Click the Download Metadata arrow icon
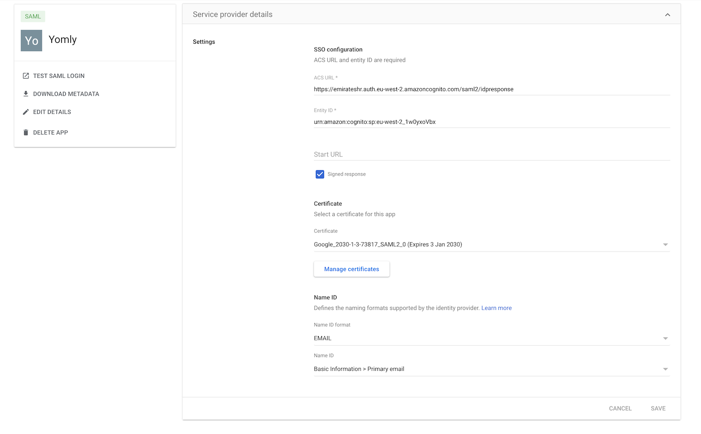The width and height of the screenshot is (701, 434). 26,94
